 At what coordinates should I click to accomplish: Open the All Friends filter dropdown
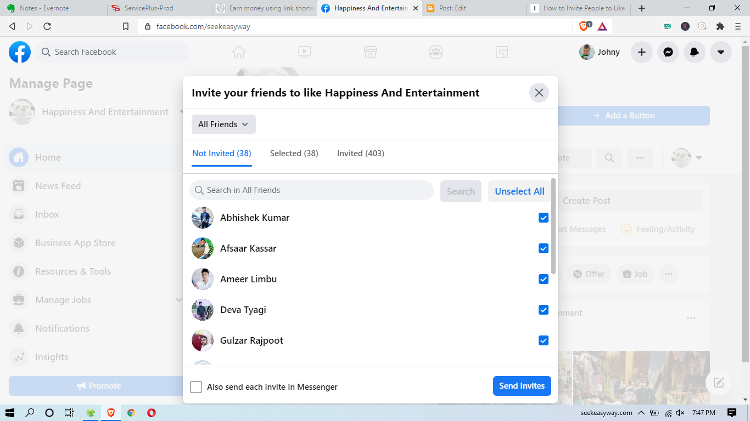pos(223,124)
